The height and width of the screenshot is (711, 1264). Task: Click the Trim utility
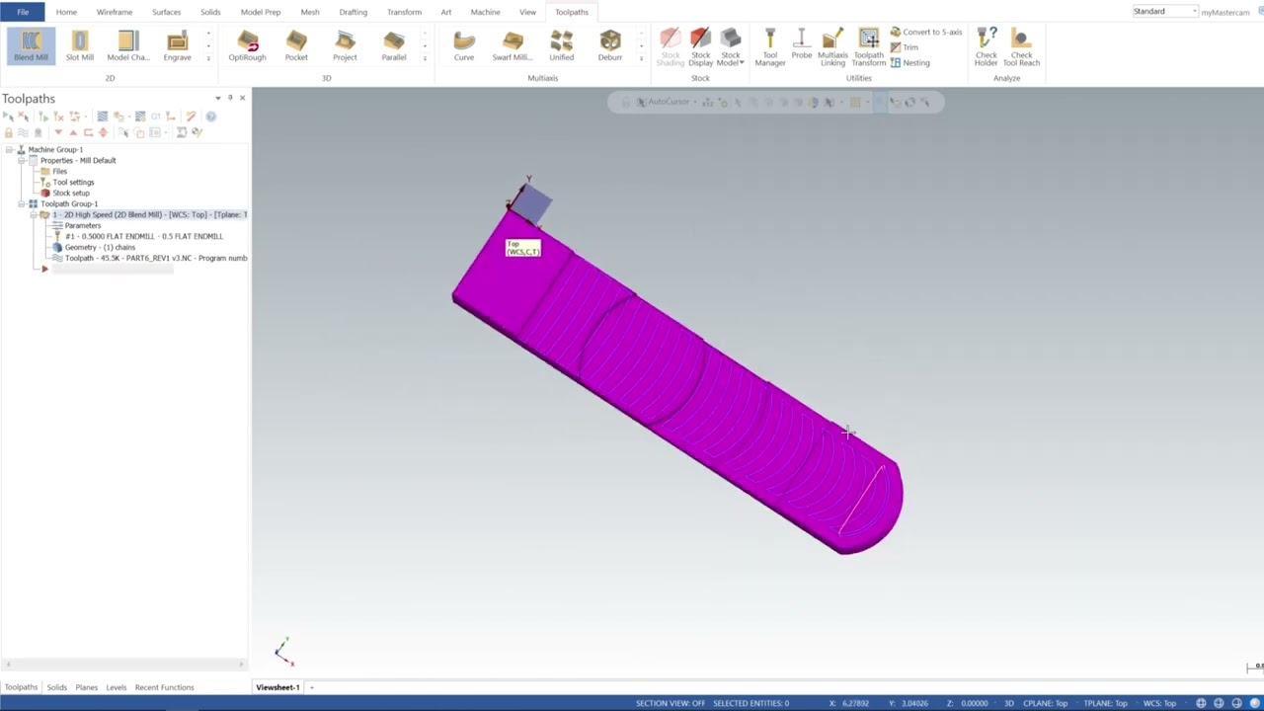pyautogui.click(x=904, y=47)
